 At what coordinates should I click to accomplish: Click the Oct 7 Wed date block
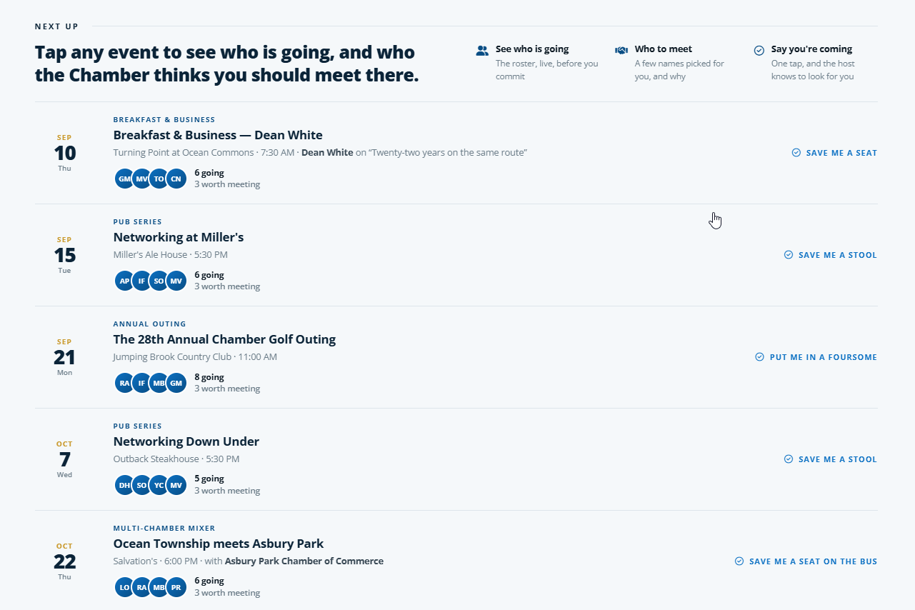[x=64, y=459]
